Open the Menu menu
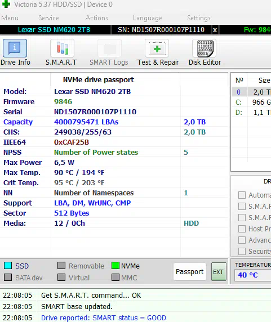 10,18
